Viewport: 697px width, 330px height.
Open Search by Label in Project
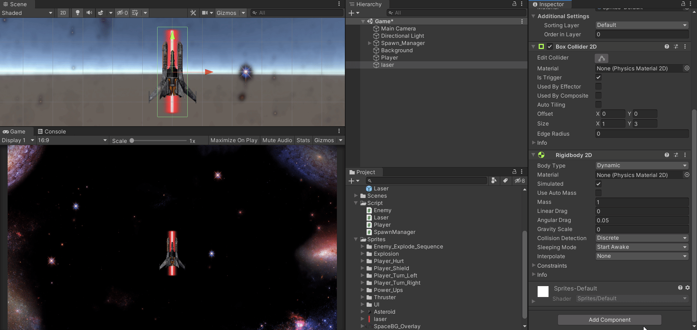pyautogui.click(x=505, y=181)
